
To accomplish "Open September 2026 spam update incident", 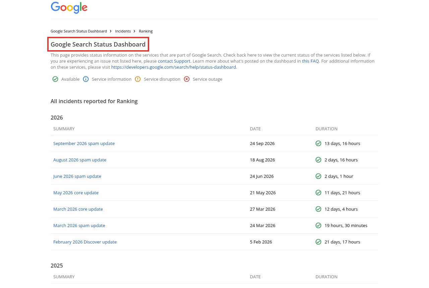I will coord(84,143).
